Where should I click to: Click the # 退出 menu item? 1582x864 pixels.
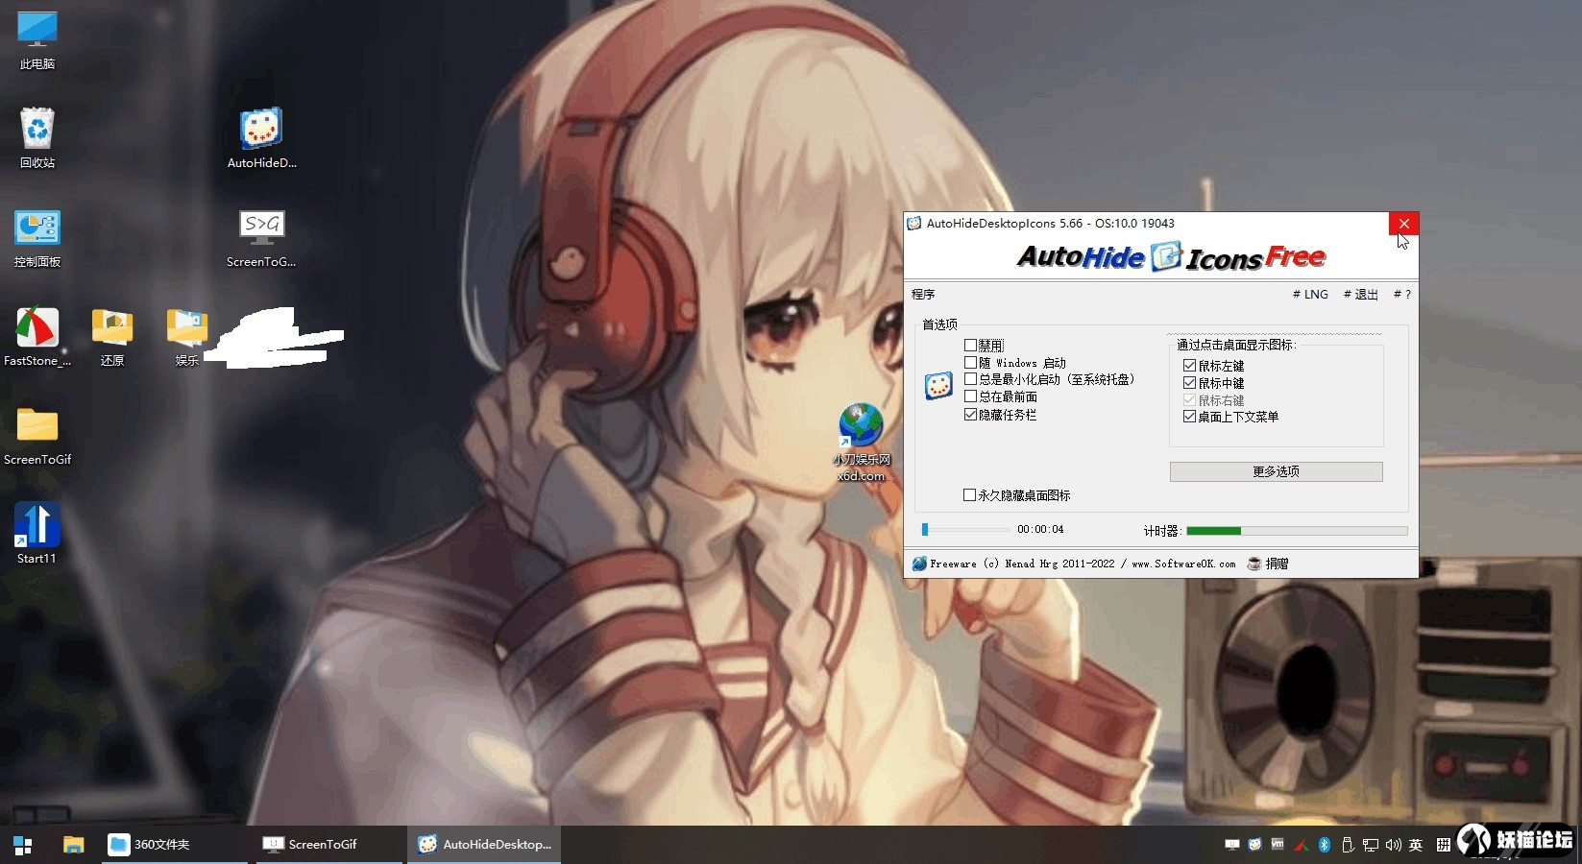click(1360, 295)
